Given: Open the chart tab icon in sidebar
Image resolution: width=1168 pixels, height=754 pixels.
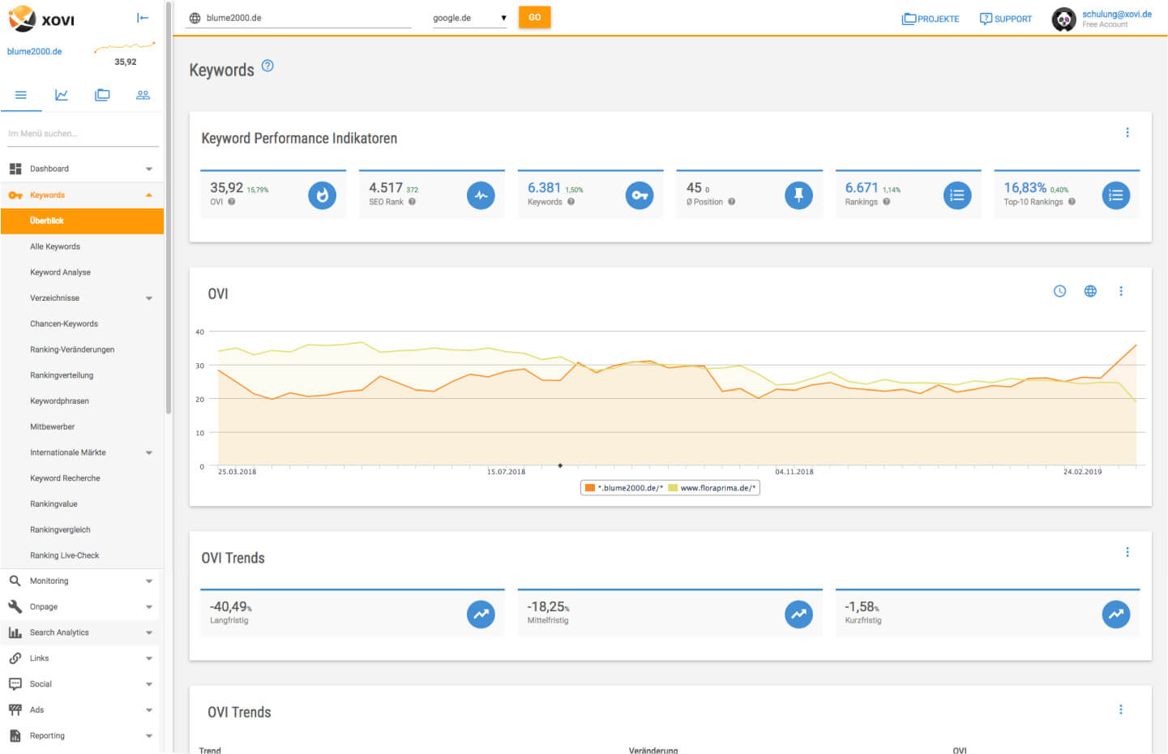Looking at the screenshot, I should pyautogui.click(x=62, y=95).
